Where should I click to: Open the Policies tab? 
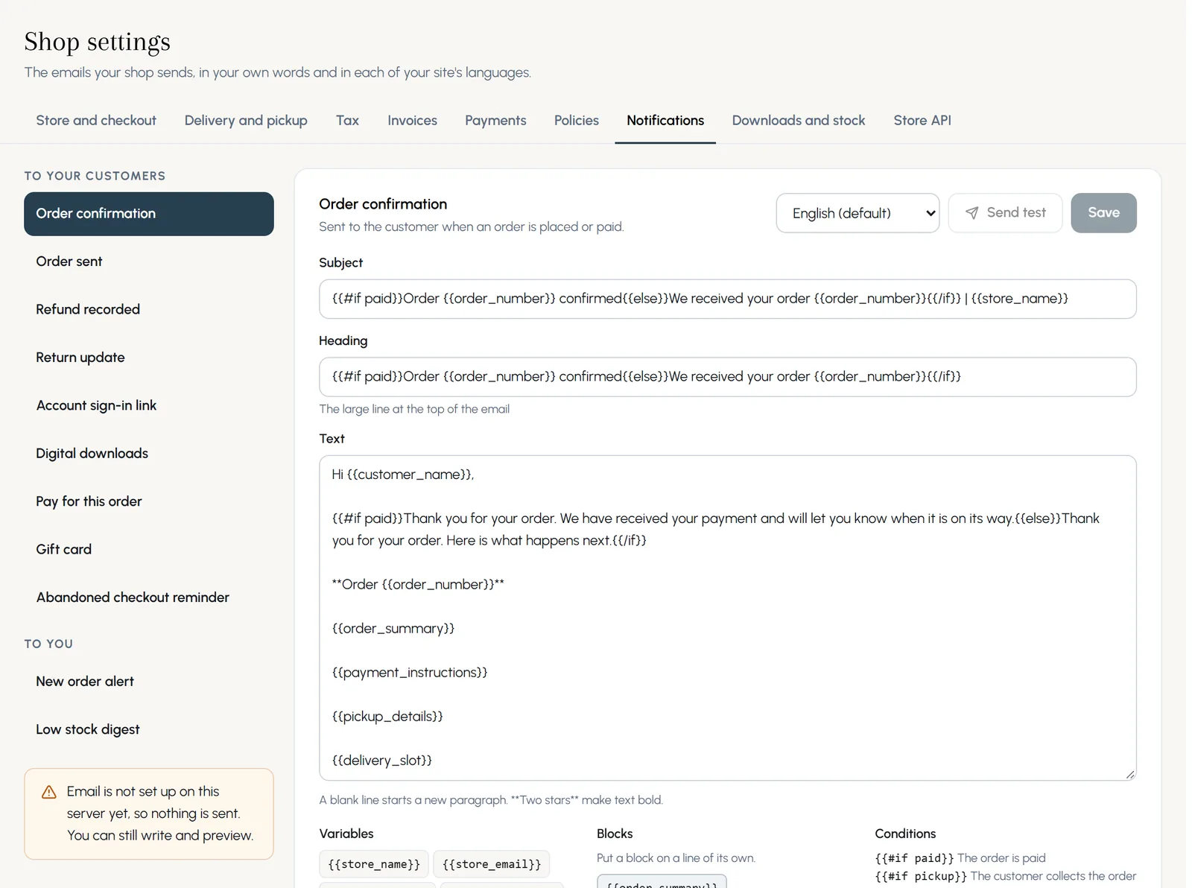tap(576, 121)
